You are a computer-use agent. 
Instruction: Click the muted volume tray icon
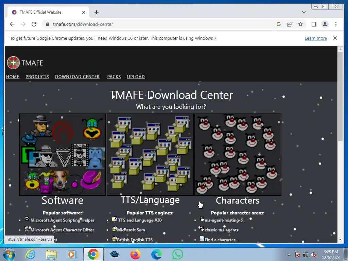pyautogui.click(x=314, y=255)
